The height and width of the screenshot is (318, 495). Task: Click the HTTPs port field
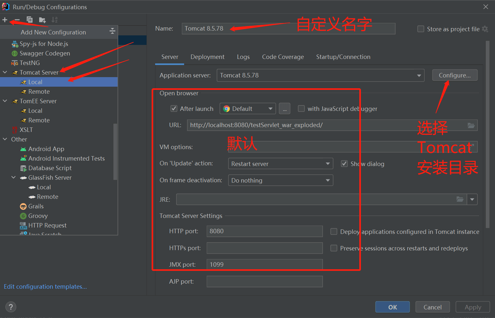click(x=265, y=248)
